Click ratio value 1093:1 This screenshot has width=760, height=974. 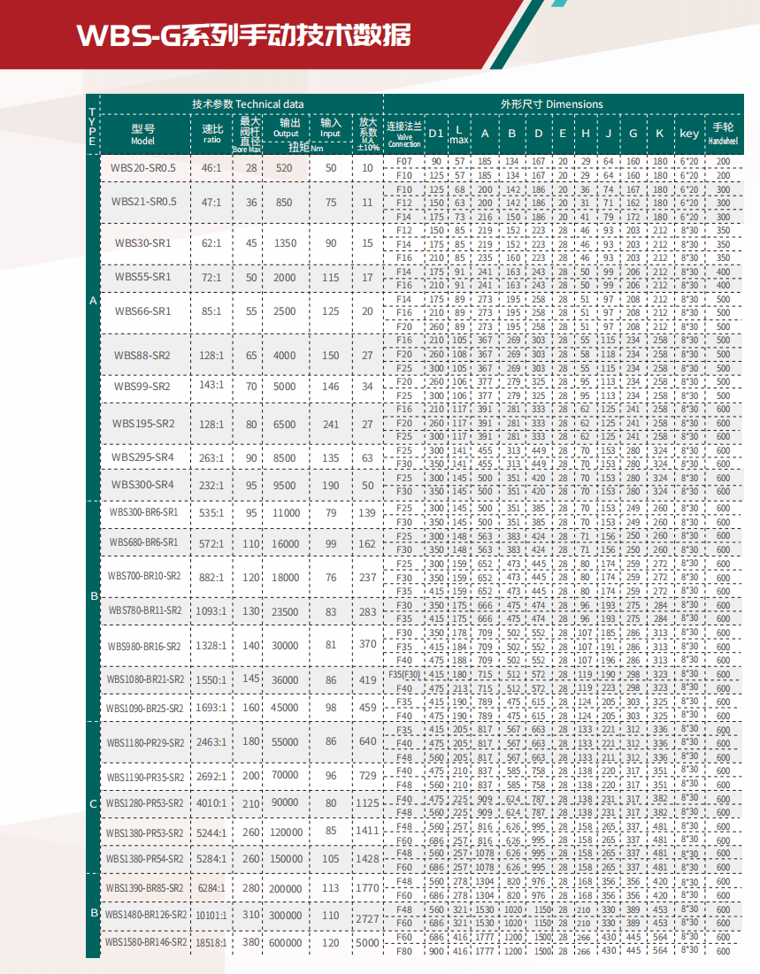[x=211, y=611]
